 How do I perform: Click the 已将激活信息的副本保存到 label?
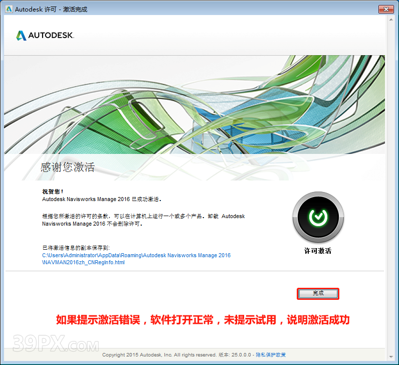coord(76,248)
